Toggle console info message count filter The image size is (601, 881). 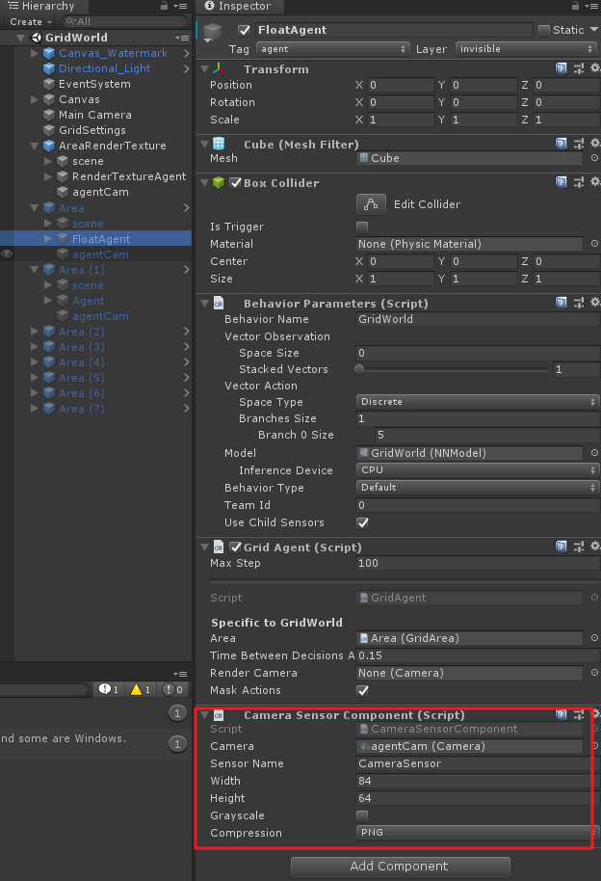[109, 689]
